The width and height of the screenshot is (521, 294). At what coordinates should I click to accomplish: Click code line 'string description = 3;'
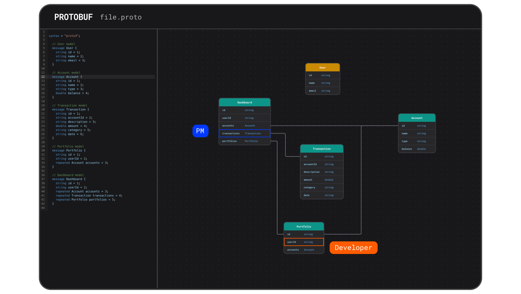tap(76, 122)
